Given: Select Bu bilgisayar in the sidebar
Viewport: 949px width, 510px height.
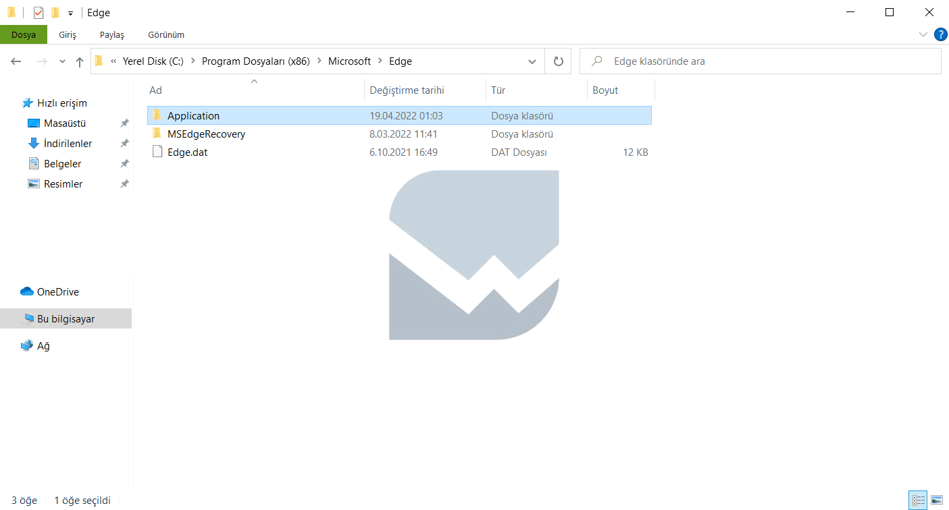Looking at the screenshot, I should (66, 319).
